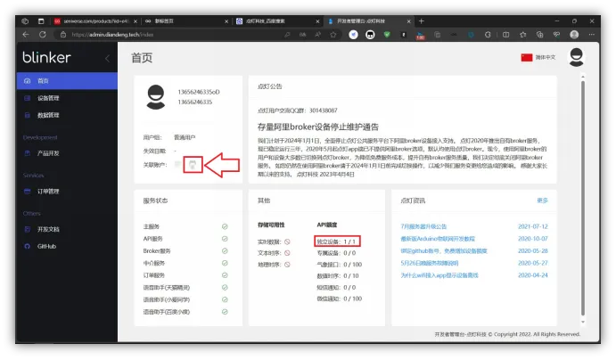Open the Arduino tutorial news link dated 2020-10-07
Screen dimensions: 616x360
[438, 239]
